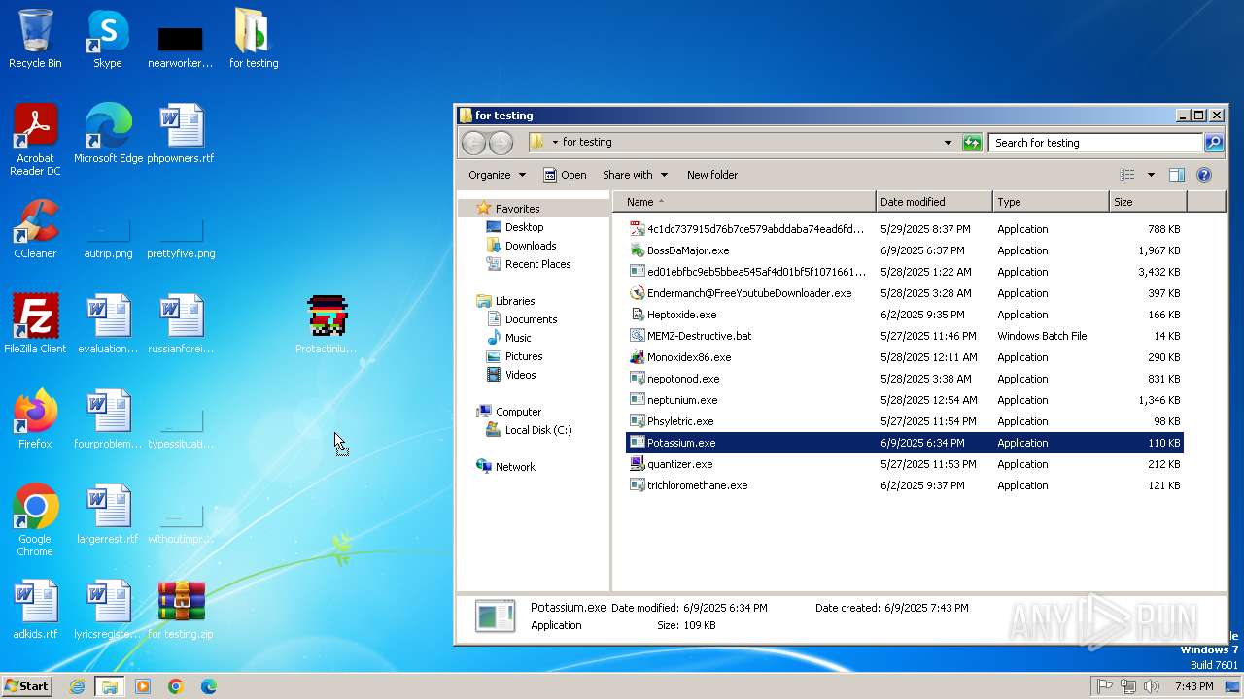Toggle the preview pane button
The height and width of the screenshot is (699, 1244).
click(1176, 175)
